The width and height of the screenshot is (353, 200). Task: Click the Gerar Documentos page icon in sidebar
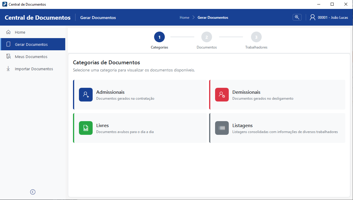pos(8,44)
